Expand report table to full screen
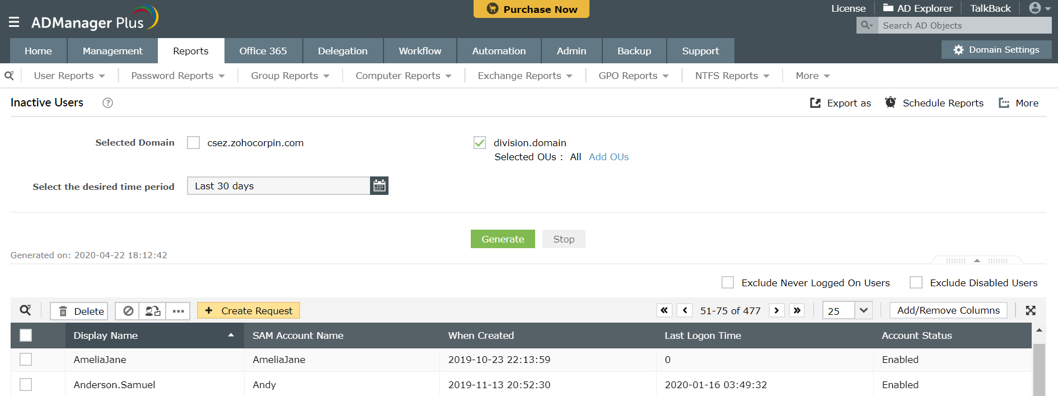This screenshot has width=1058, height=396. tap(1030, 310)
